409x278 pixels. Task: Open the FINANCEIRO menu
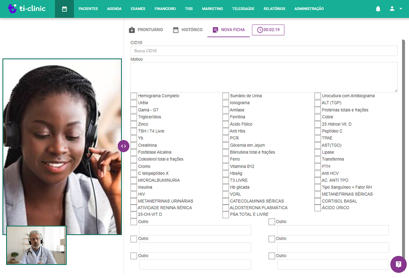[x=165, y=9]
